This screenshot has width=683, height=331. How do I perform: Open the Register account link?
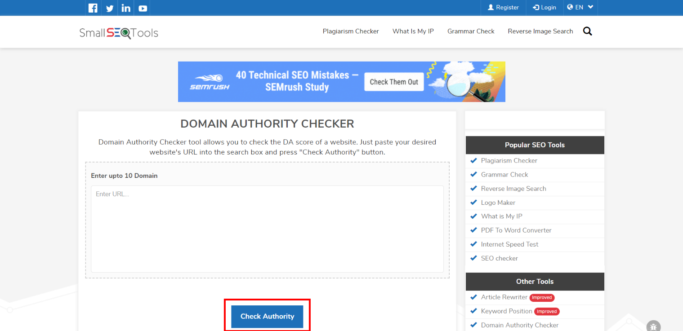coord(503,7)
